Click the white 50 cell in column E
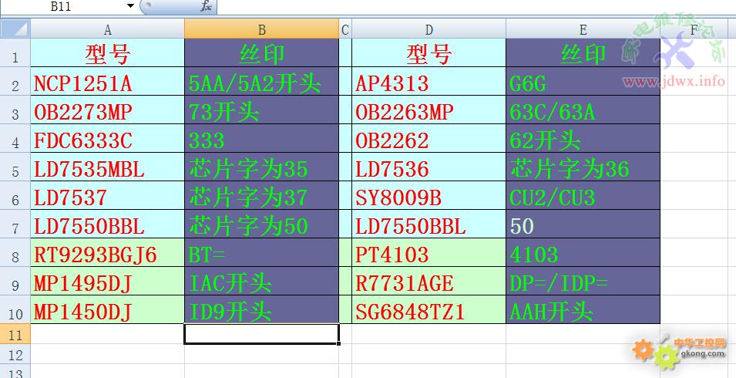This screenshot has height=378, width=736. [x=583, y=226]
